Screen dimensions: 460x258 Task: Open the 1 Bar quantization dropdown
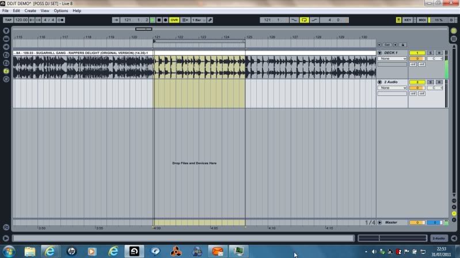pos(199,20)
